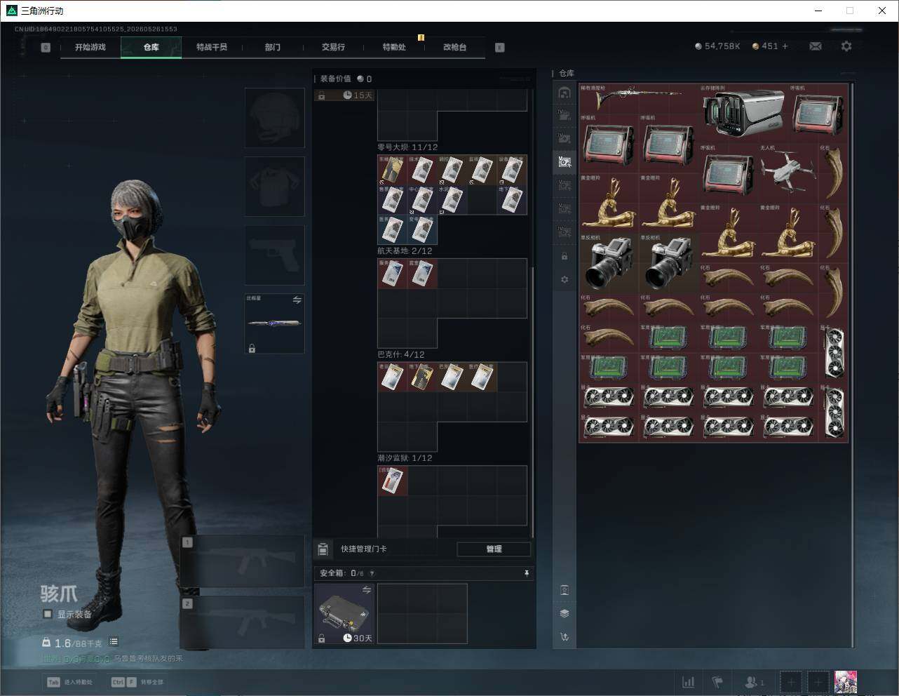
Task: Click the 装备价值 equipment value label
Action: point(335,79)
